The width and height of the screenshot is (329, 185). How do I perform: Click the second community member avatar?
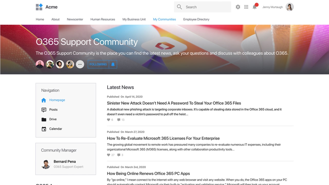click(x=50, y=64)
